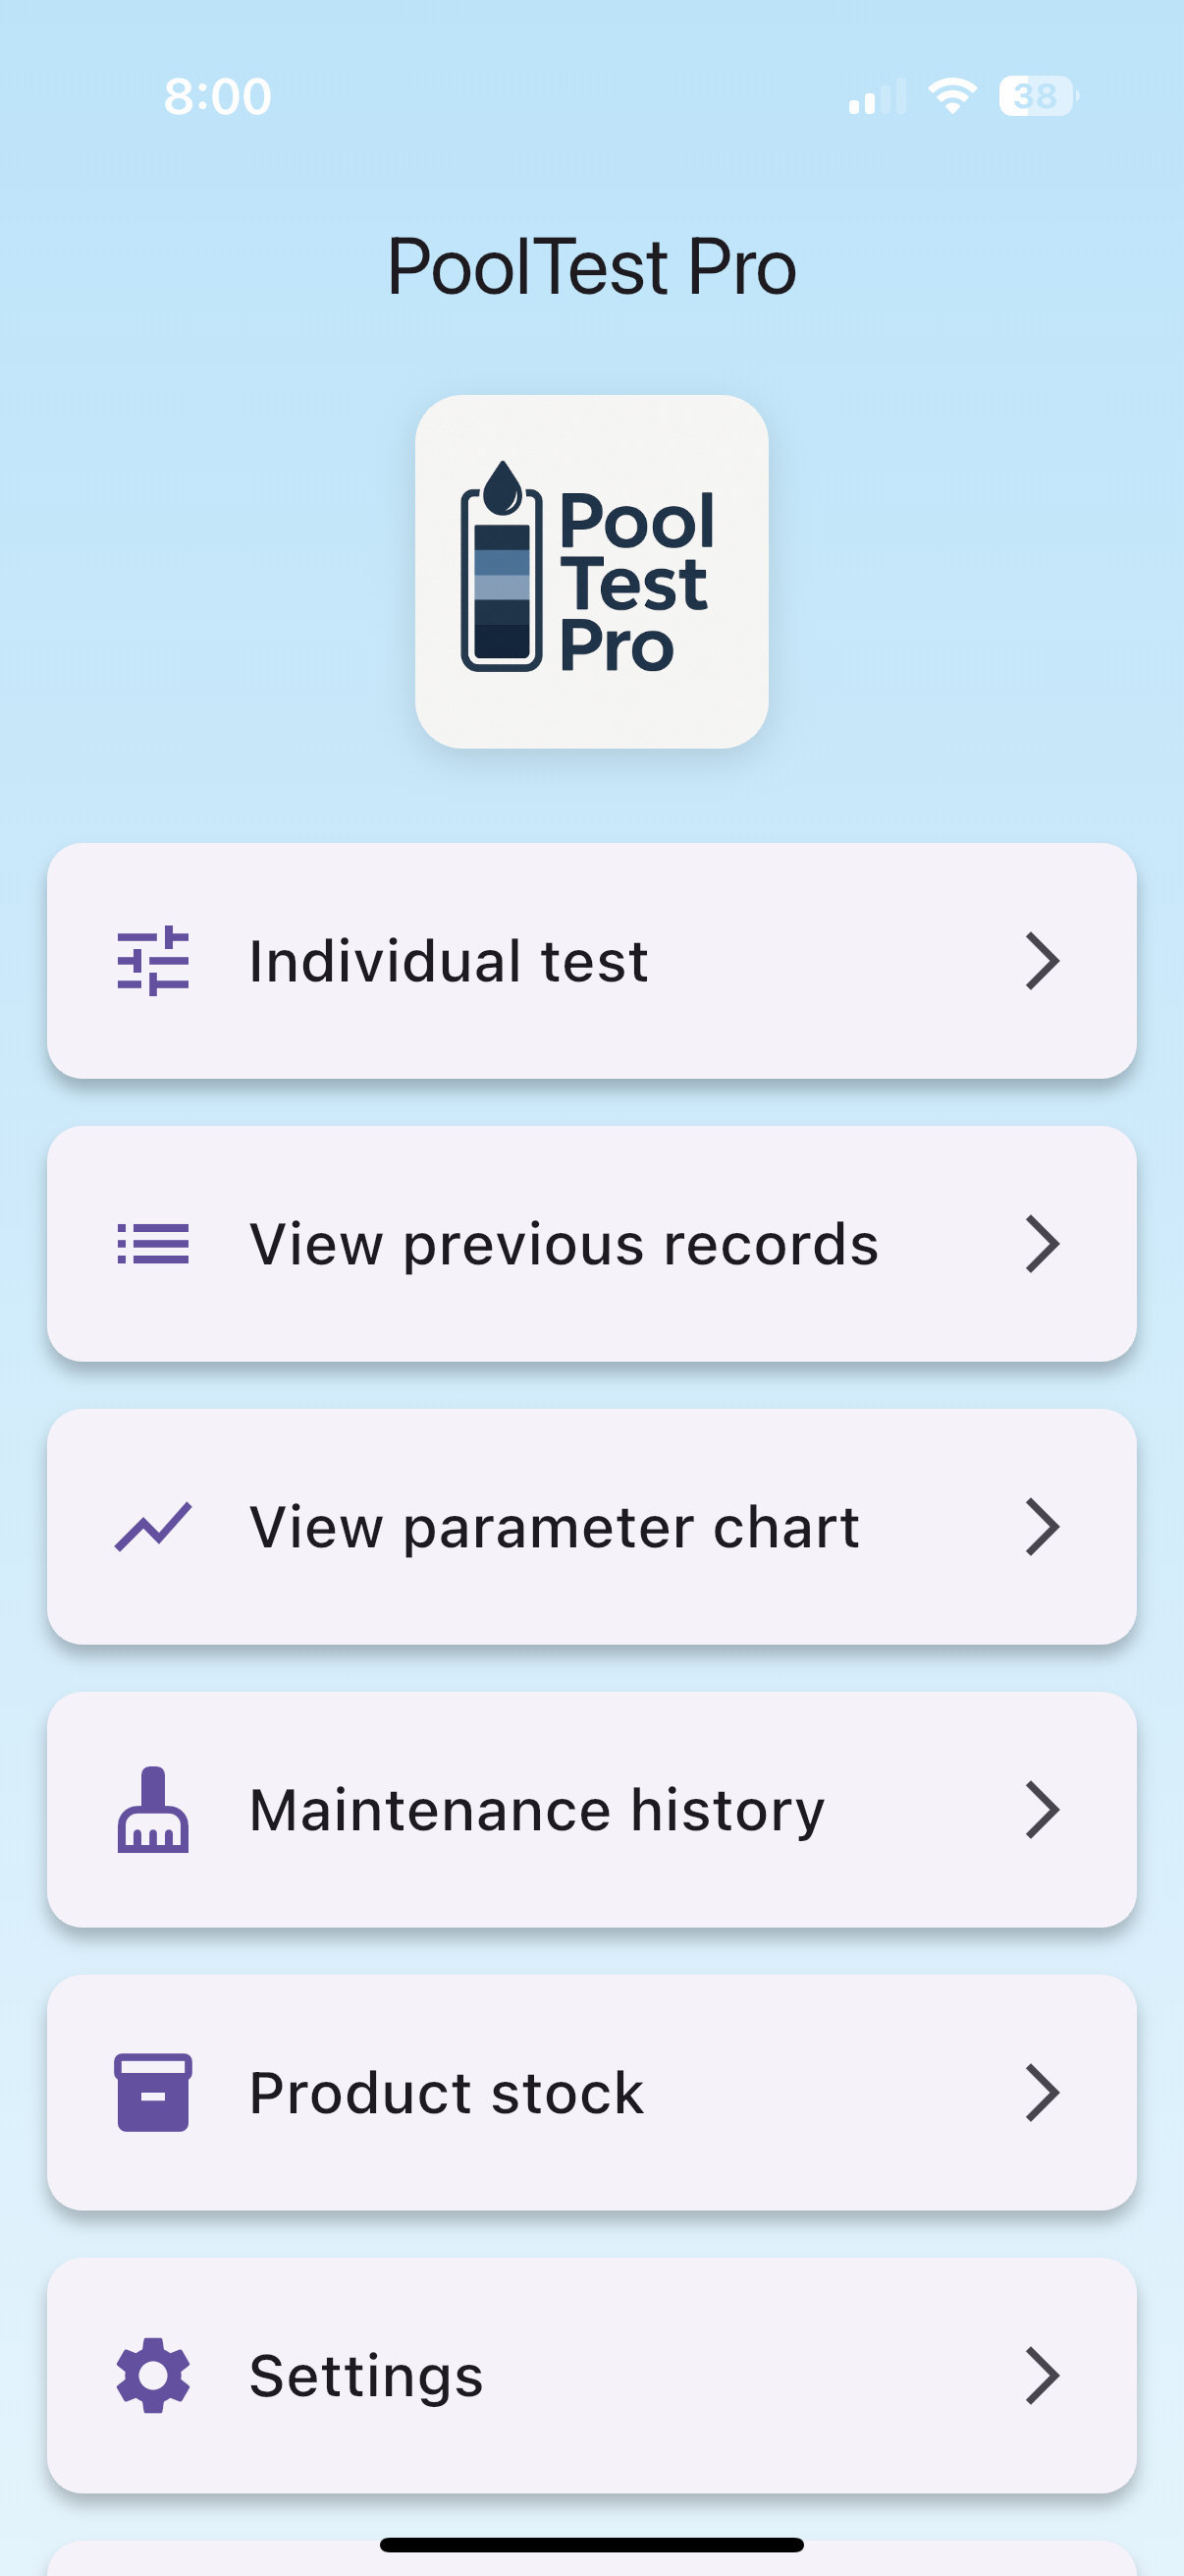Open the View parameter chart entry

point(591,1527)
